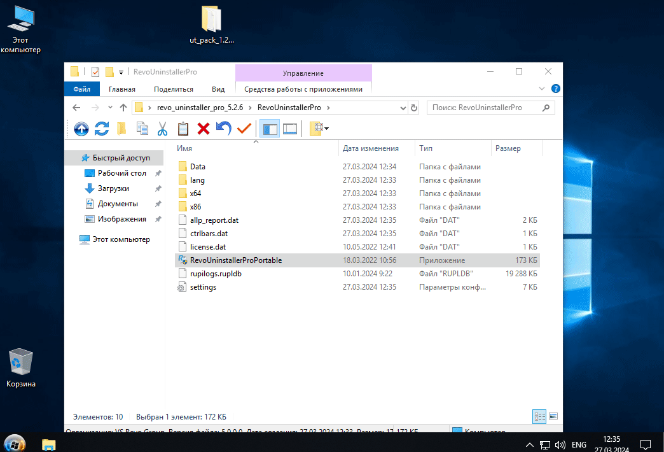664x452 pixels.
Task: Click the orange checkmark toolbar icon
Action: click(x=244, y=129)
